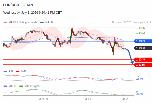The width and height of the screenshot is (153, 103).
Task: Click the MACD blue legend swatch
Action: click(5, 86)
